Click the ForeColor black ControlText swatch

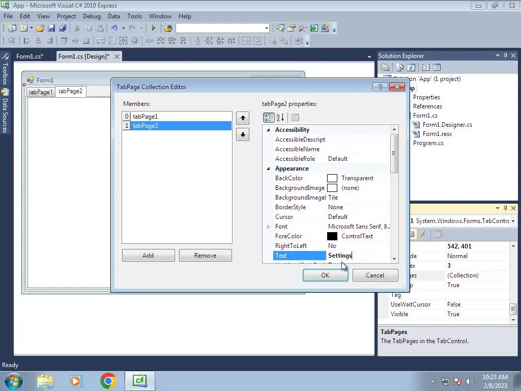point(332,236)
